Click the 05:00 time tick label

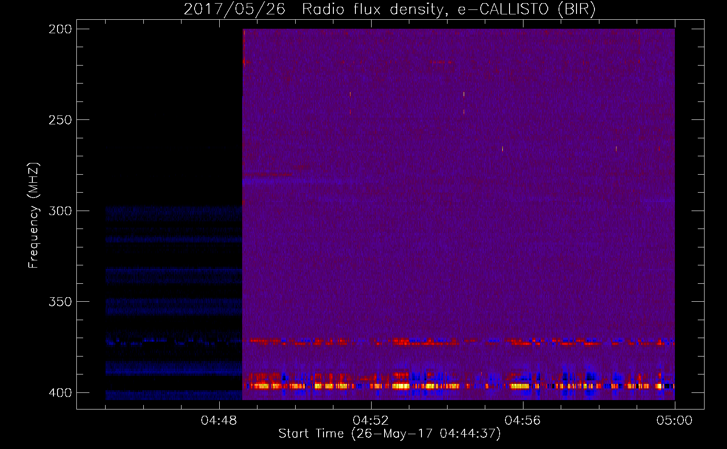pos(674,421)
